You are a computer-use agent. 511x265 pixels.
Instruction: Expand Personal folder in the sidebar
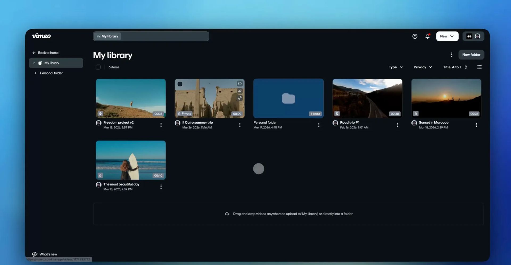36,73
